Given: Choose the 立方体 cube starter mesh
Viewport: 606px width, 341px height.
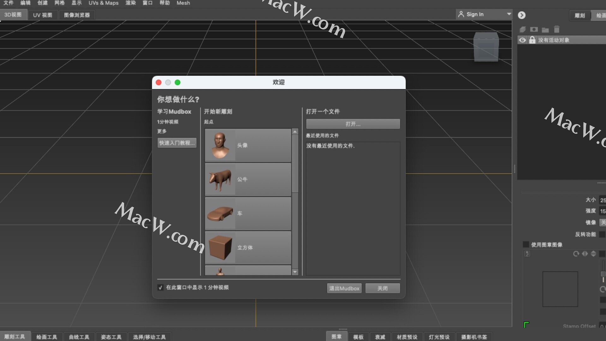Looking at the screenshot, I should click(248, 248).
